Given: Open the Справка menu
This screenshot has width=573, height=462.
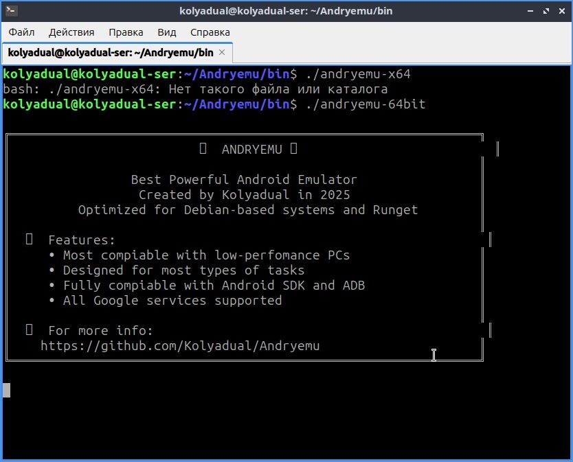Looking at the screenshot, I should (210, 32).
